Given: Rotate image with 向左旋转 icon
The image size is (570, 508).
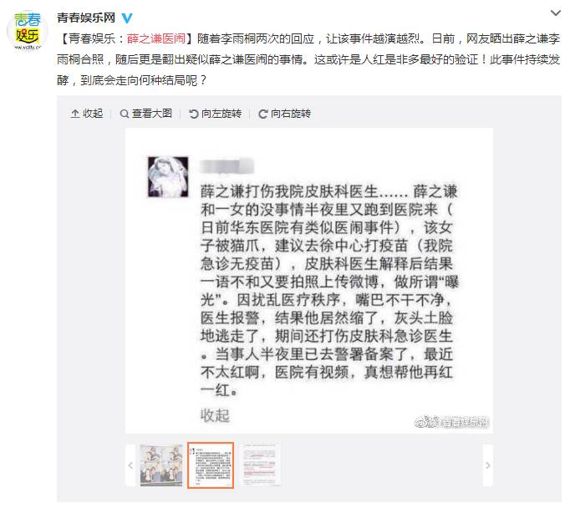Looking at the screenshot, I should (193, 114).
